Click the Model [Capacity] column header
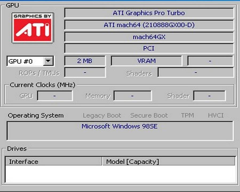 point(169,161)
